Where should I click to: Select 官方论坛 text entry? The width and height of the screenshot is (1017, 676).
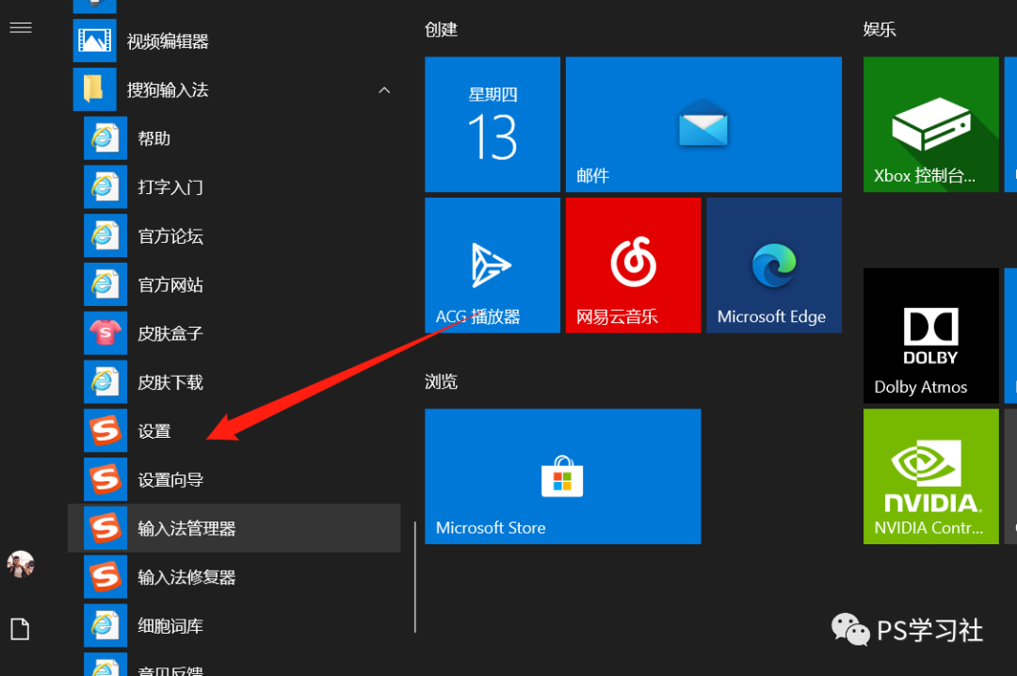point(169,236)
